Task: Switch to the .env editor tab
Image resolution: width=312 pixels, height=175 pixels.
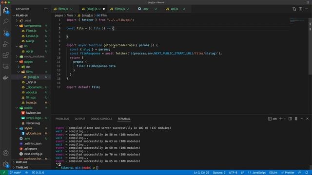Action: [146, 9]
